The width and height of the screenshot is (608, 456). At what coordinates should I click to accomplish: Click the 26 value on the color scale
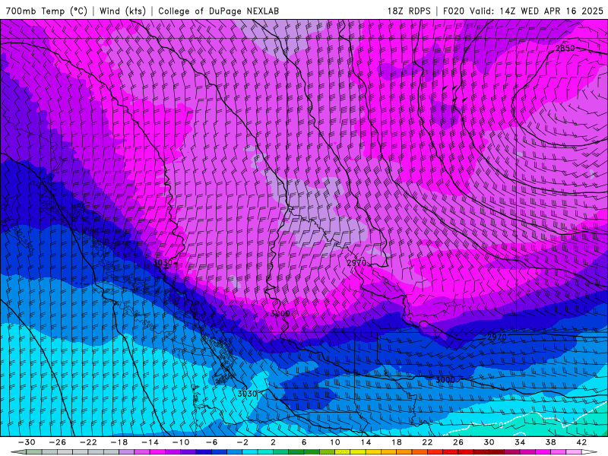coord(458,442)
